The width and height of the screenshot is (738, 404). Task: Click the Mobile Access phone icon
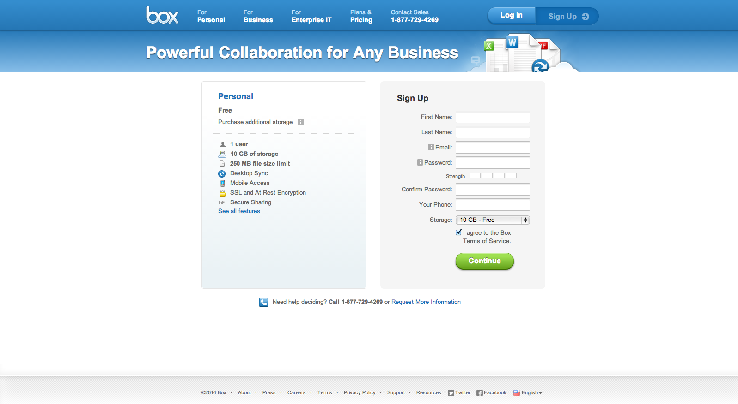coord(222,183)
